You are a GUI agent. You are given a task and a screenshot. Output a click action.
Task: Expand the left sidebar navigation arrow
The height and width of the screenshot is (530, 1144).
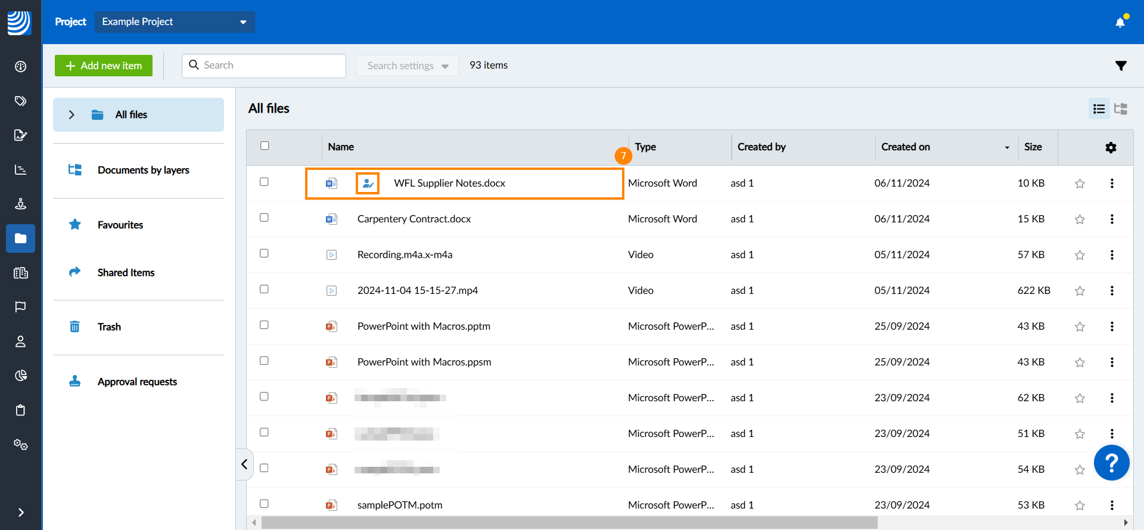(x=21, y=512)
